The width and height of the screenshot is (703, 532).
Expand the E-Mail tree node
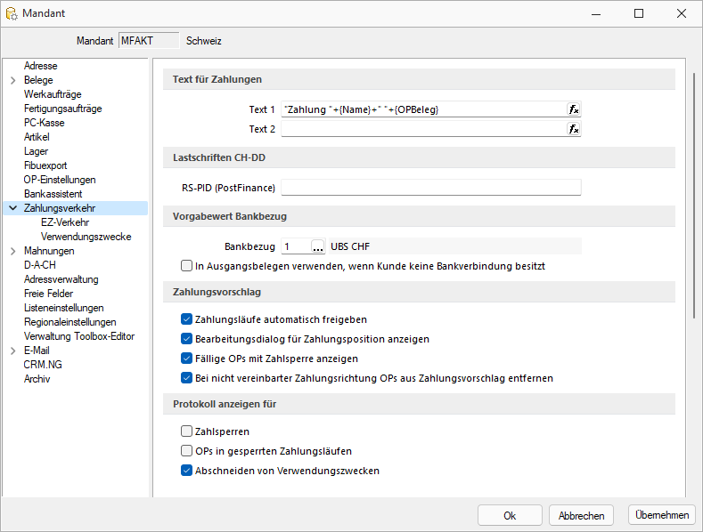coord(12,351)
